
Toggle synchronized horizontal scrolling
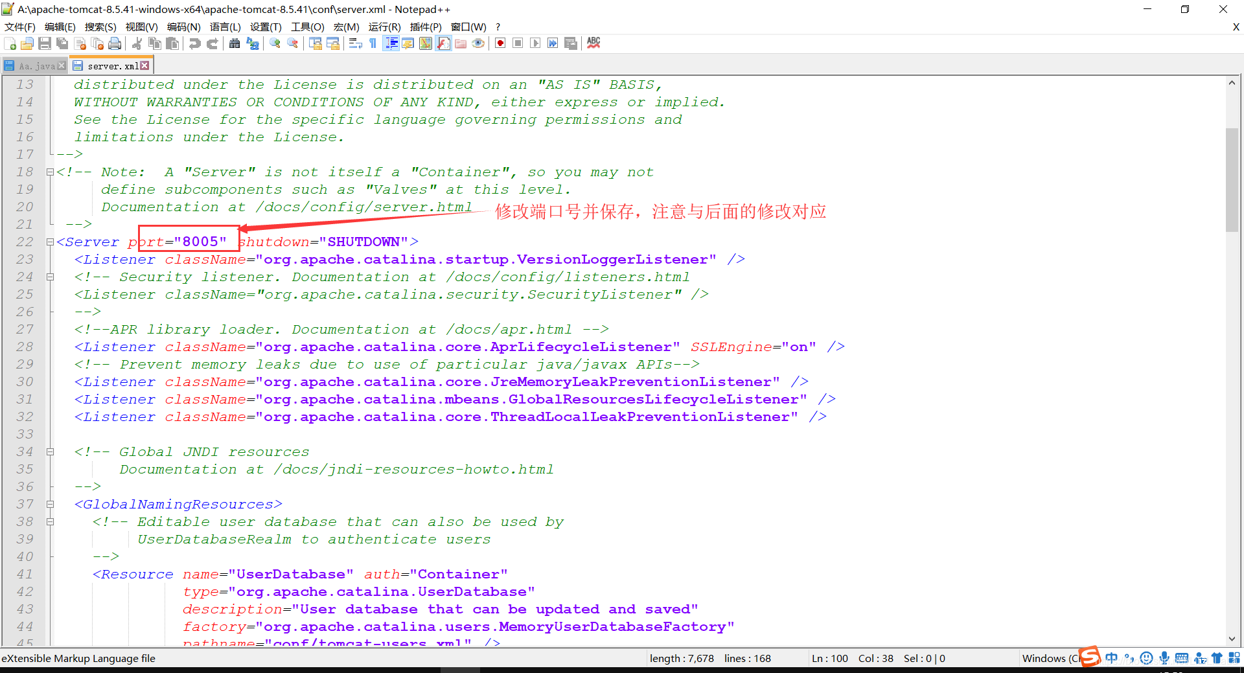coord(333,43)
